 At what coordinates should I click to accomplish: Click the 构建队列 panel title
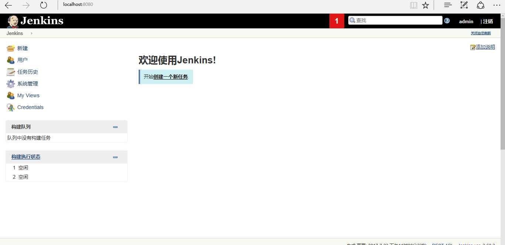[x=21, y=127]
